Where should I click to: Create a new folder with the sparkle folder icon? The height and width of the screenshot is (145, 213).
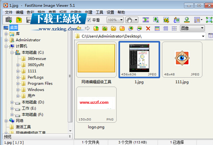(122, 28)
